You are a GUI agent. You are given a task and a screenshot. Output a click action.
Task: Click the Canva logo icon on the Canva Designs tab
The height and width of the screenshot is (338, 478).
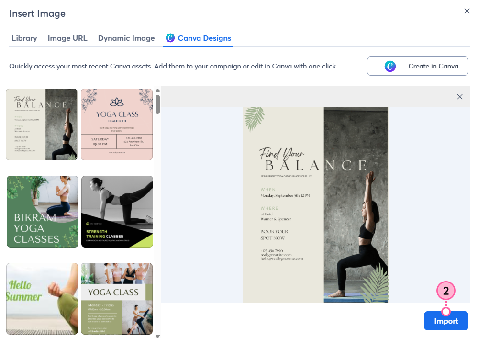pos(170,38)
